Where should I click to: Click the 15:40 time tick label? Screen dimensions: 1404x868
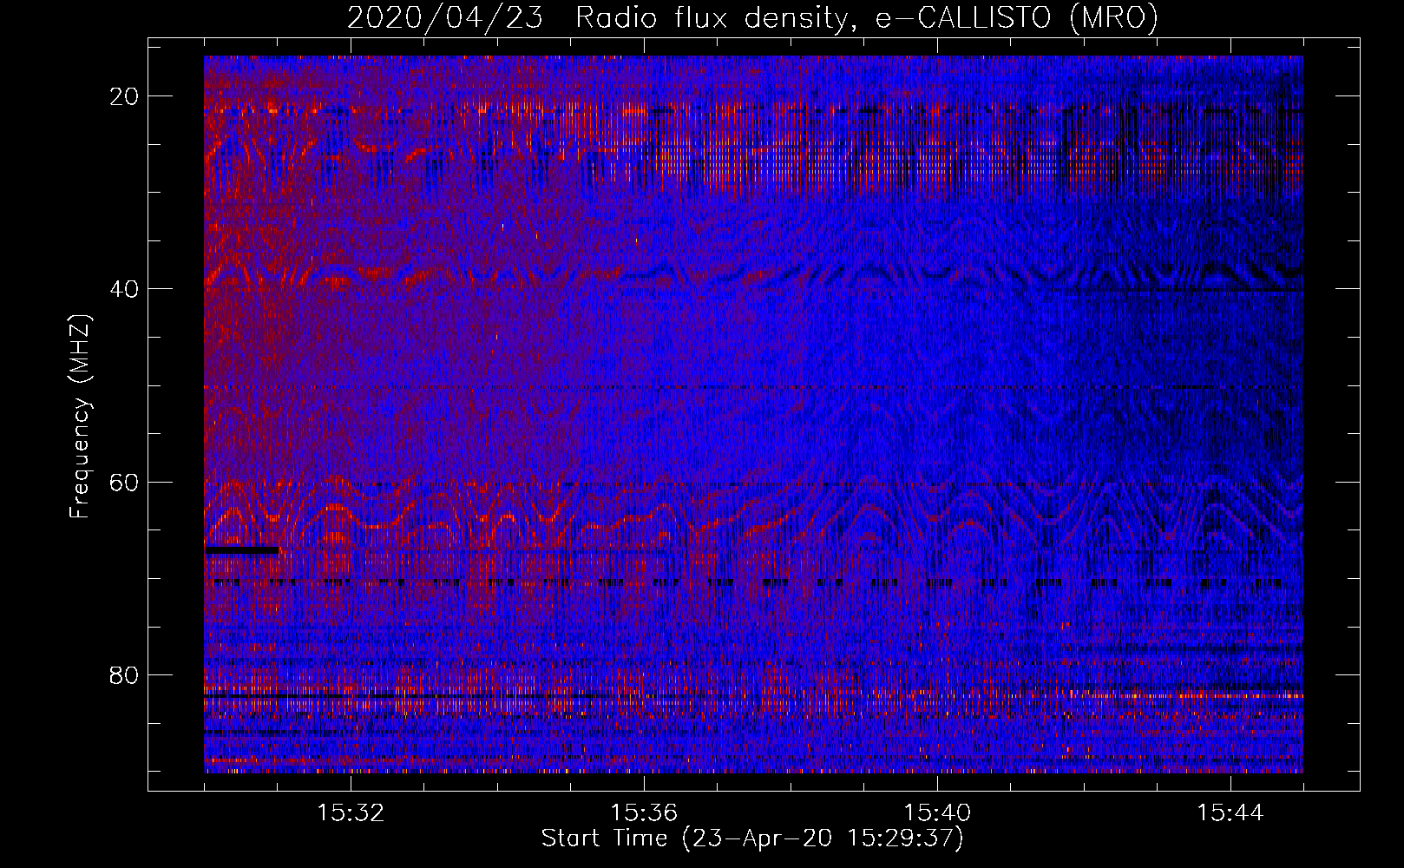(937, 812)
